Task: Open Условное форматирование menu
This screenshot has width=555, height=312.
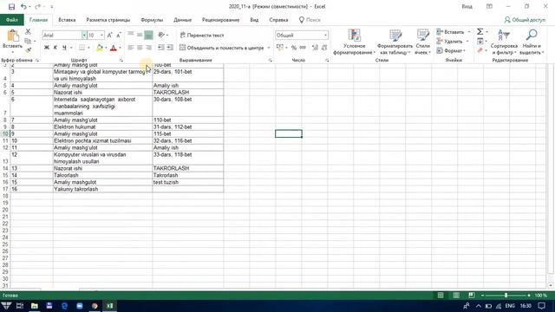Action: (x=354, y=42)
